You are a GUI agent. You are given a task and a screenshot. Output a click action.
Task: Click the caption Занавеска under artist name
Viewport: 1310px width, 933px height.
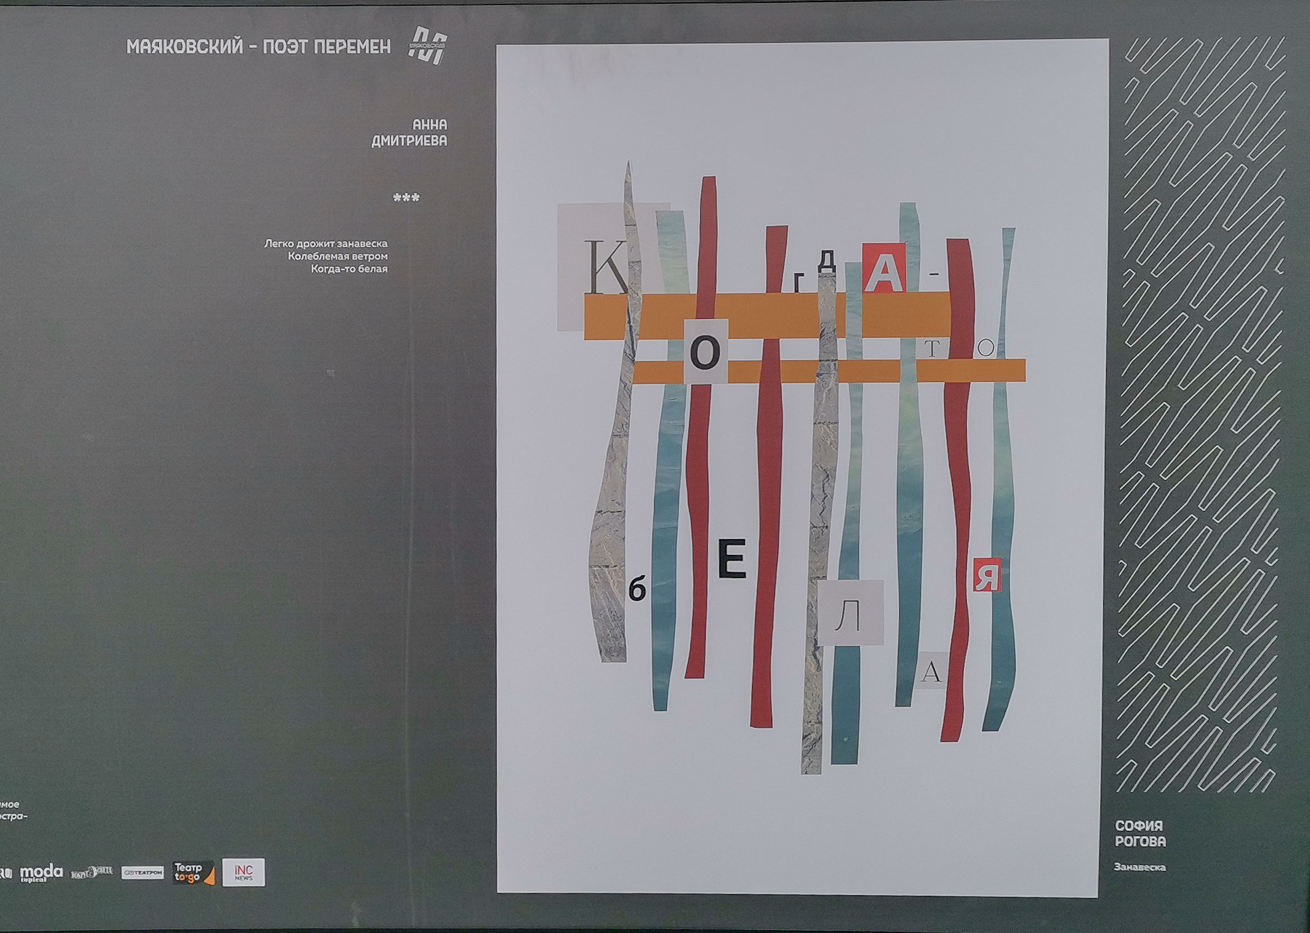pyautogui.click(x=1139, y=868)
